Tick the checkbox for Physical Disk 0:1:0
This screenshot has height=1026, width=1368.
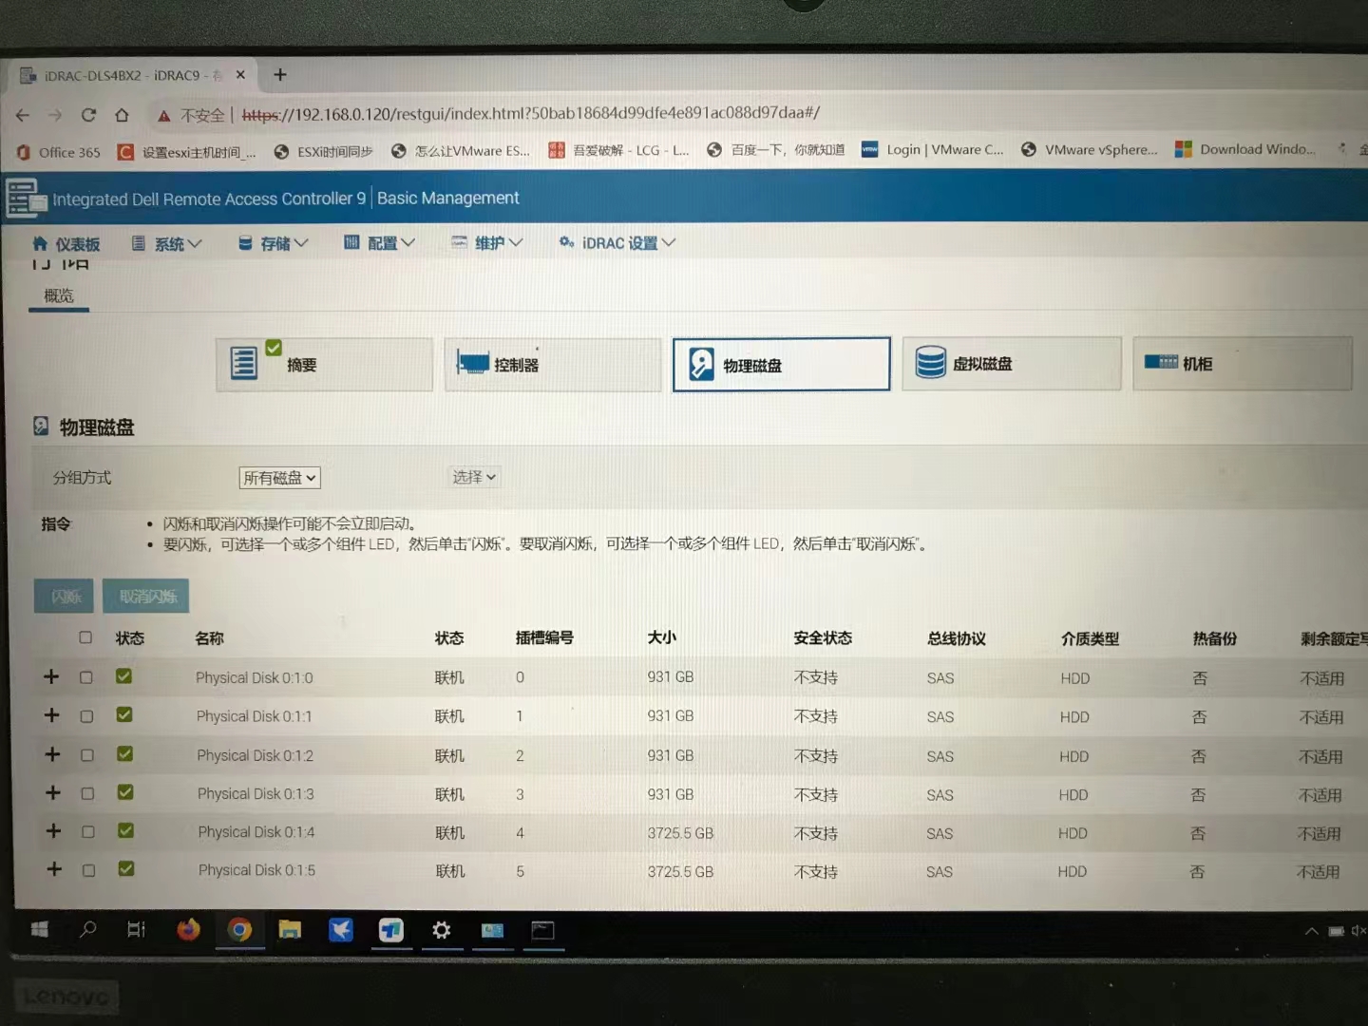pos(86,677)
